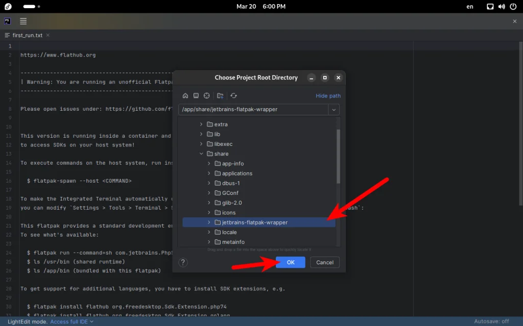Expand the lib folder in the tree
The width and height of the screenshot is (523, 326).
(202, 134)
